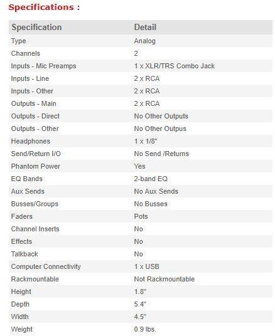Select the 1 x USB detail
The width and height of the screenshot is (275, 336).
147,266
